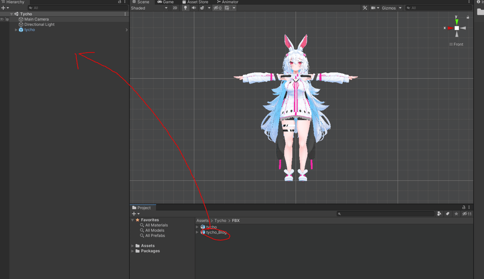This screenshot has height=279, width=484.
Task: Click the favorites star icon in the Project toolbar
Action: pos(456,214)
